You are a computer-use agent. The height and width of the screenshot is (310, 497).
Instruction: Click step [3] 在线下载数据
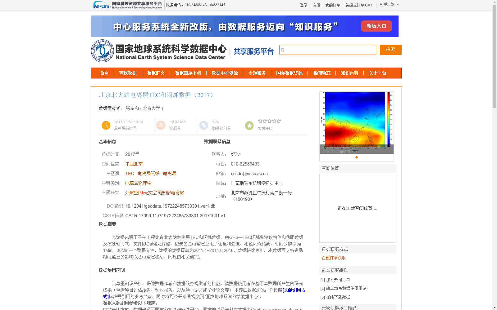point(335,297)
